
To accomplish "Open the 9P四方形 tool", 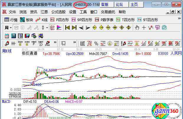I will [x=82, y=20].
